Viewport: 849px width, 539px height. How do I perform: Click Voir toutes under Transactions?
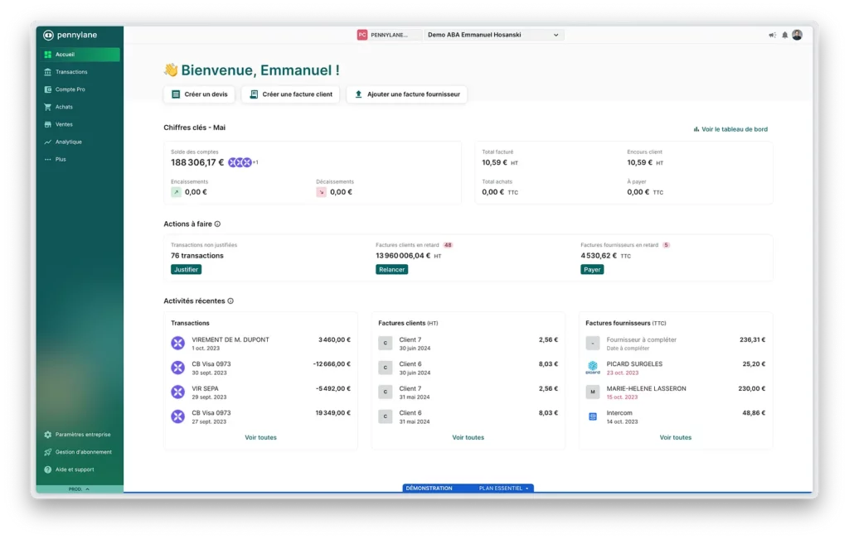point(260,438)
